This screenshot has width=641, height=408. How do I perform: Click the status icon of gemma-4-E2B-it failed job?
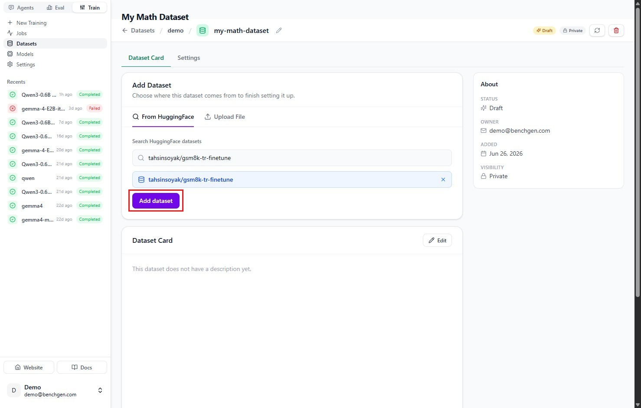coord(13,108)
